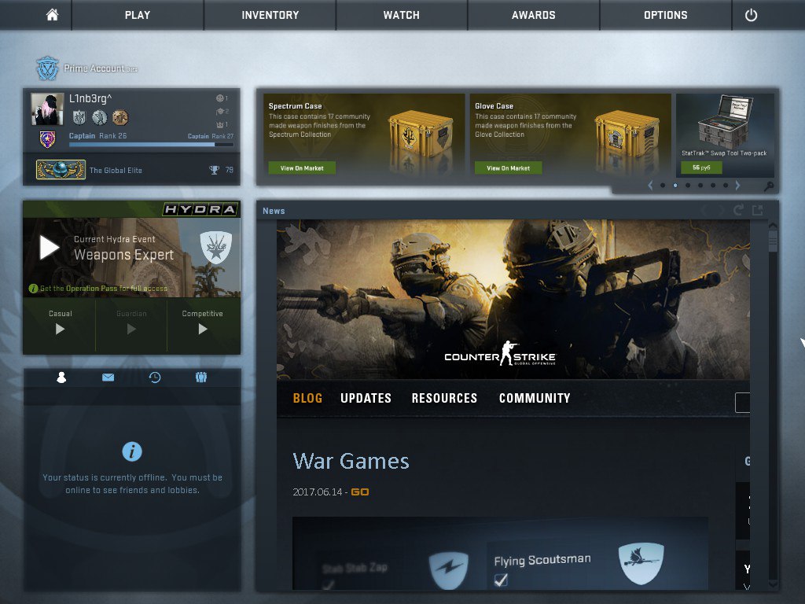
Task: Click the Stab Stab Zap lightning shield icon
Action: (x=449, y=570)
